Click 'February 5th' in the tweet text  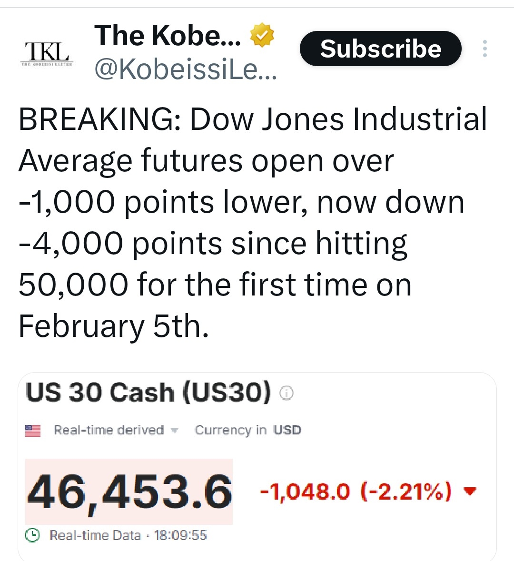coord(113,326)
